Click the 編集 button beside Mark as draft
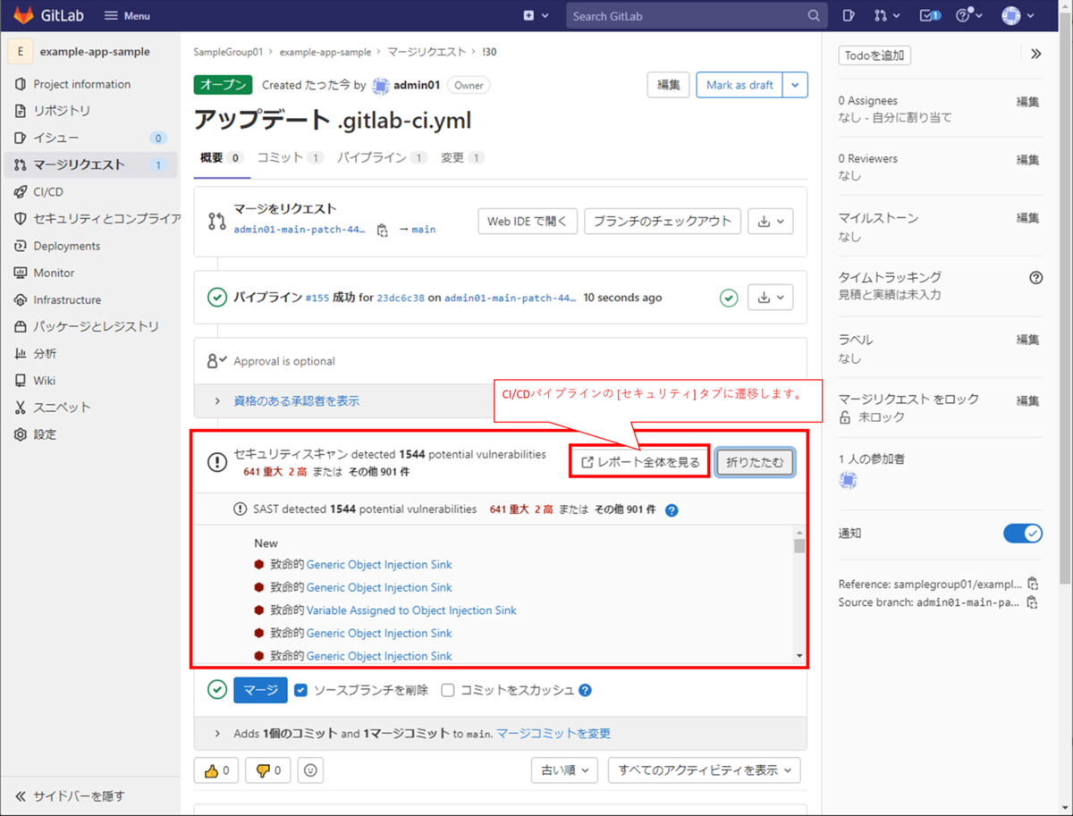Screen dimensions: 1073x816 pos(668,85)
